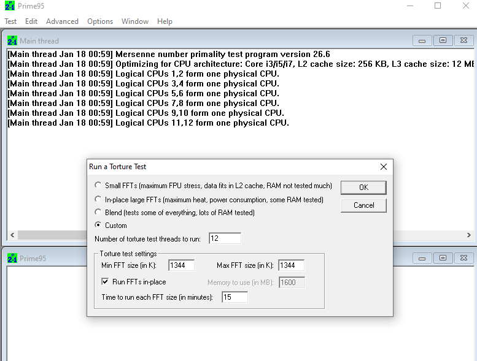Click the 'Main thread' window title text
Viewport: 477px width, 361px height.
(x=39, y=41)
